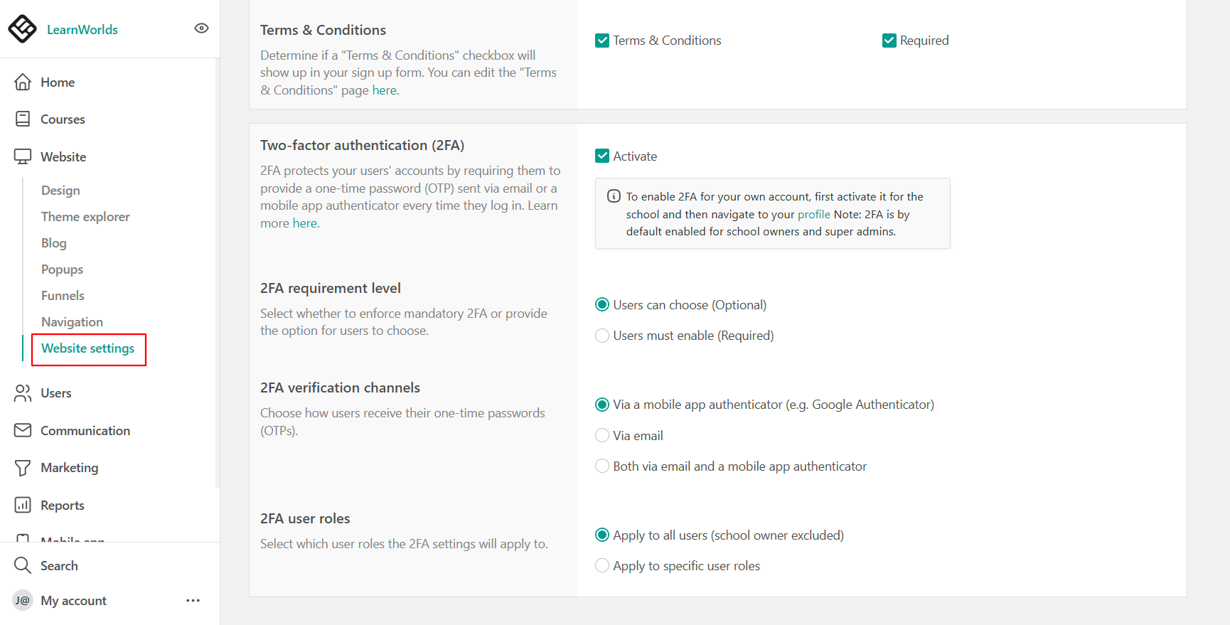Viewport: 1230px width, 625px height.
Task: Click LearnWorlds brand name
Action: point(82,30)
